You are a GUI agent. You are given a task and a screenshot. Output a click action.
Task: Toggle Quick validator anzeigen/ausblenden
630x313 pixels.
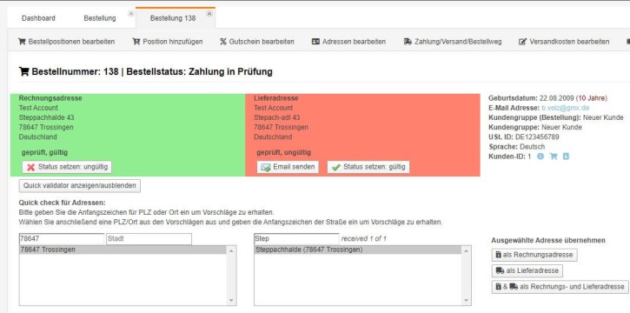(80, 186)
